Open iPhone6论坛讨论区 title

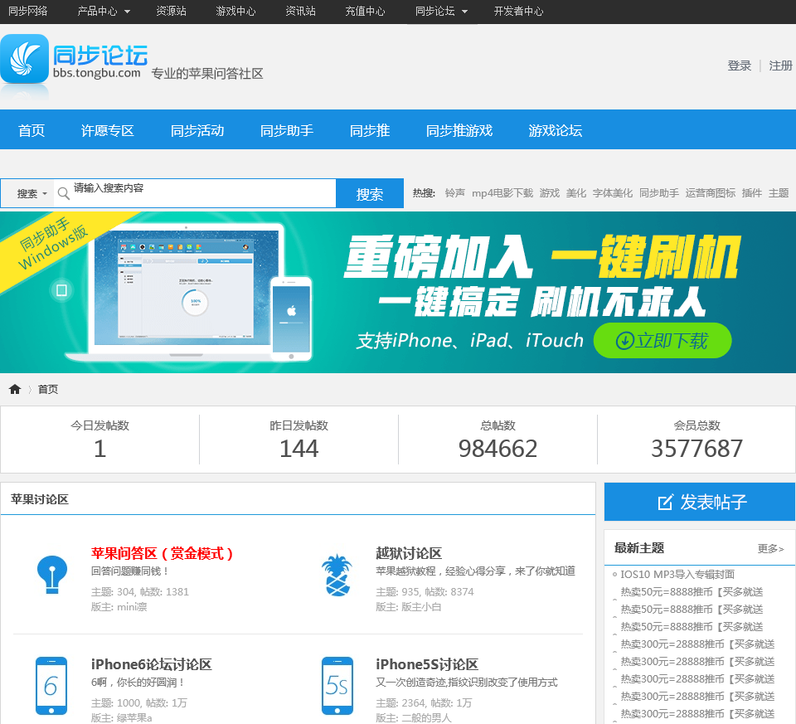[x=151, y=664]
